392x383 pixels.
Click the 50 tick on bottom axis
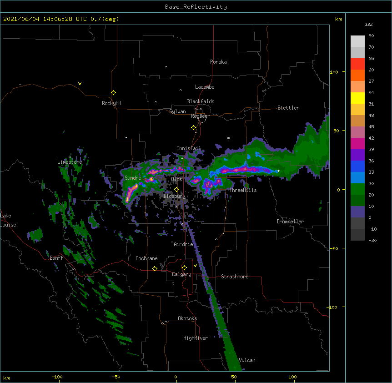[234, 377]
